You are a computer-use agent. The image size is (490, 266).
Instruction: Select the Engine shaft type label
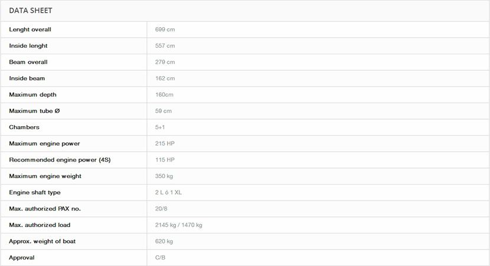click(35, 192)
